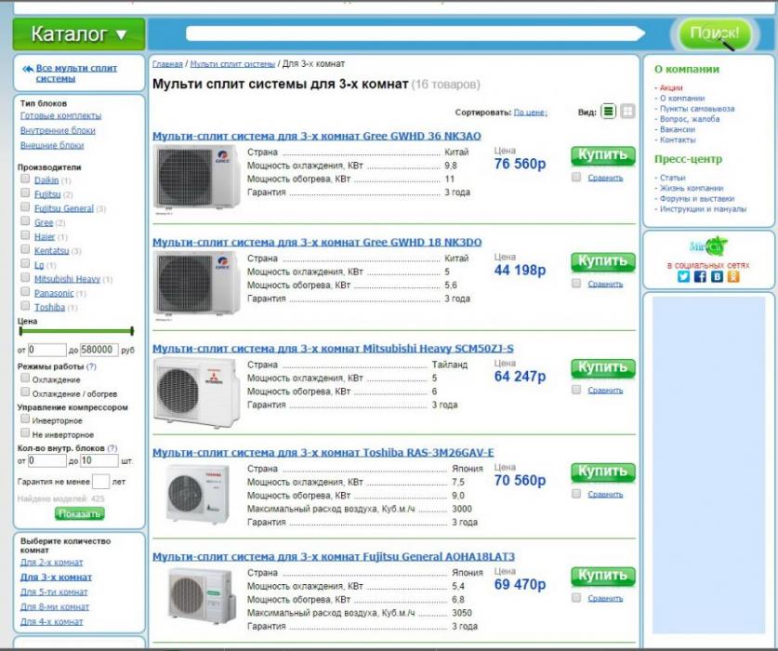Screen dimensions: 778x651
Task: Check the Daikin manufacturer checkbox
Action: click(25, 179)
